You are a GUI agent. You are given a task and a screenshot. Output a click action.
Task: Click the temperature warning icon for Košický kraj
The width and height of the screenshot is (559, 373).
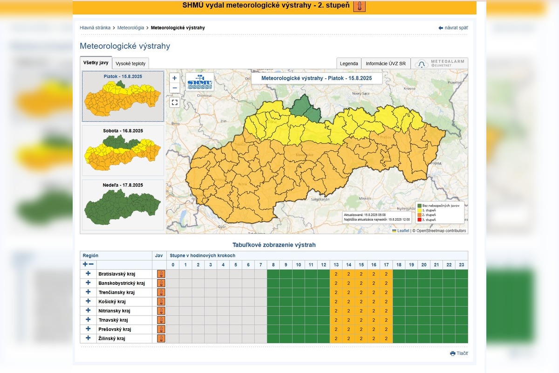pos(161,302)
